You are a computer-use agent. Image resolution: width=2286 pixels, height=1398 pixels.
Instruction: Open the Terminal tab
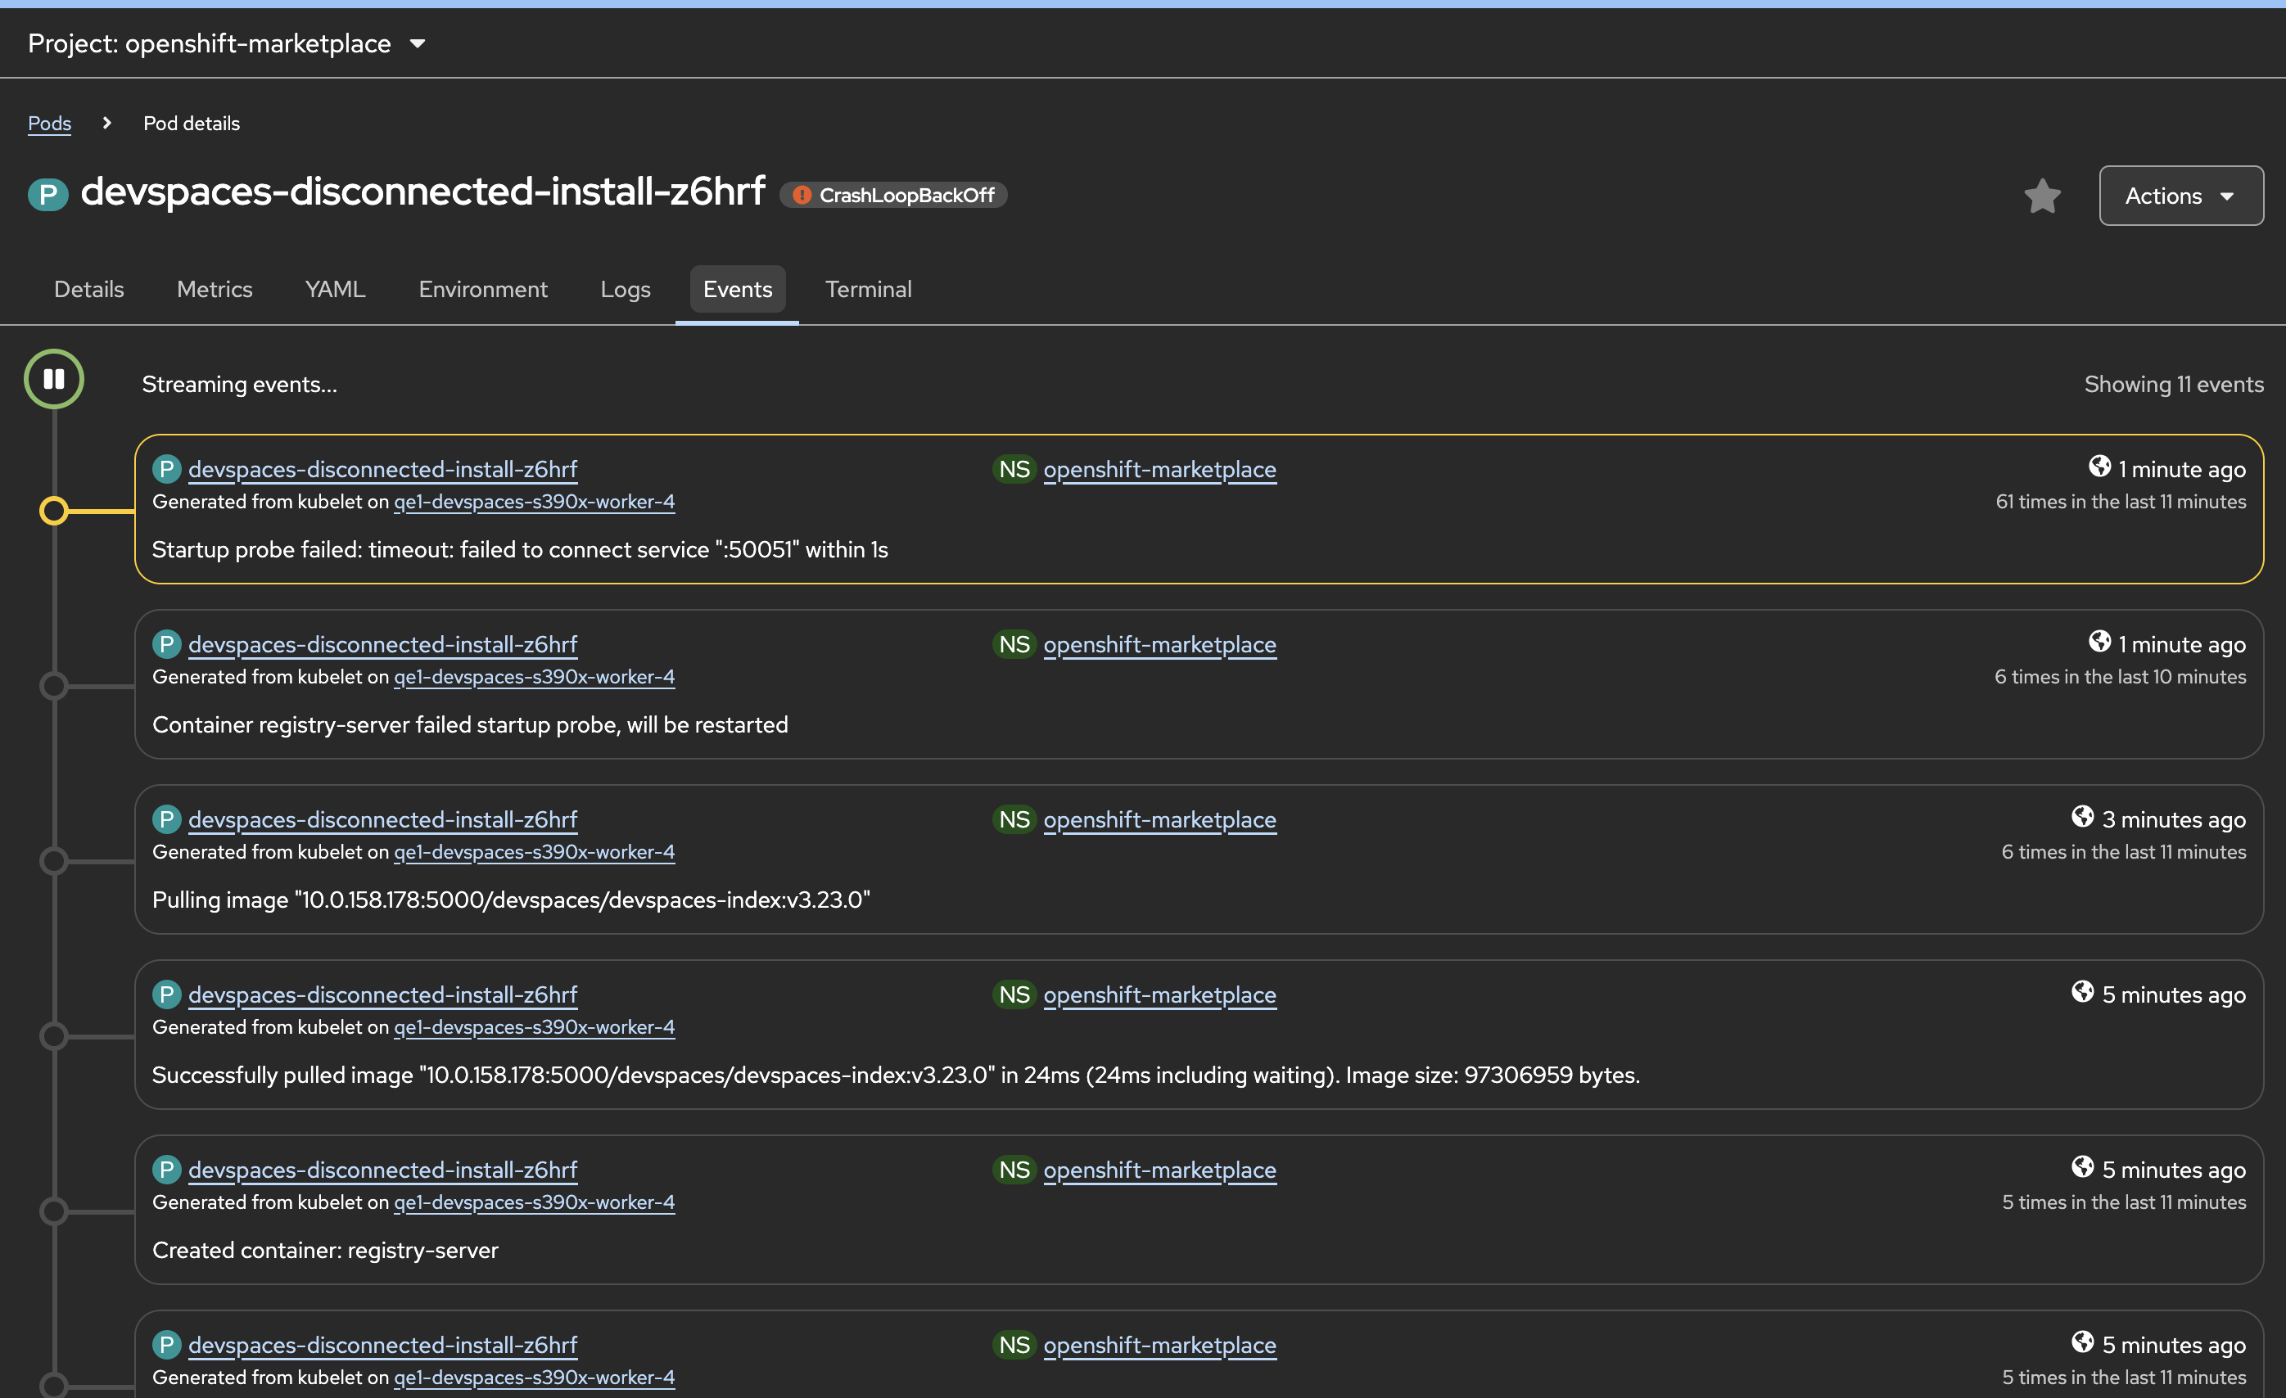(x=867, y=290)
